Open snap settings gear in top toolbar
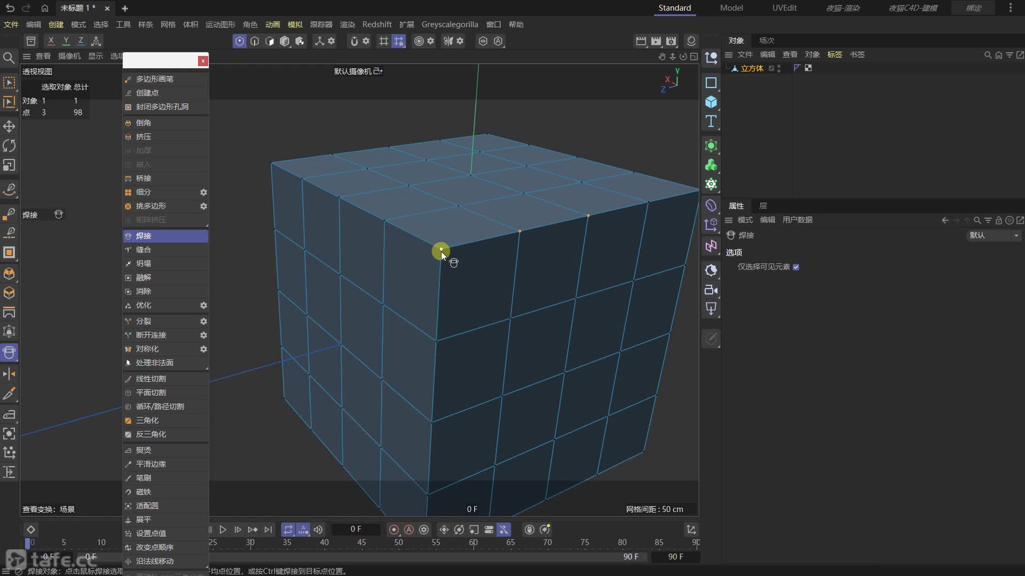 click(x=366, y=41)
